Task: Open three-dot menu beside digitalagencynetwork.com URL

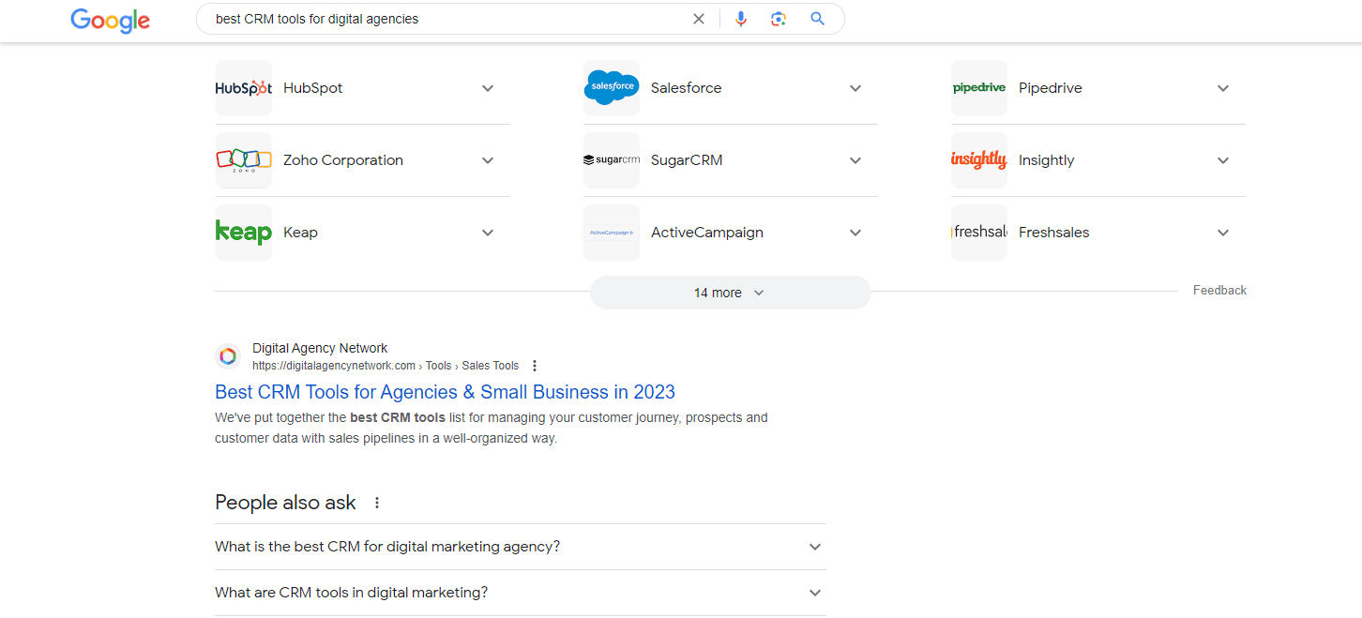Action: 535,366
